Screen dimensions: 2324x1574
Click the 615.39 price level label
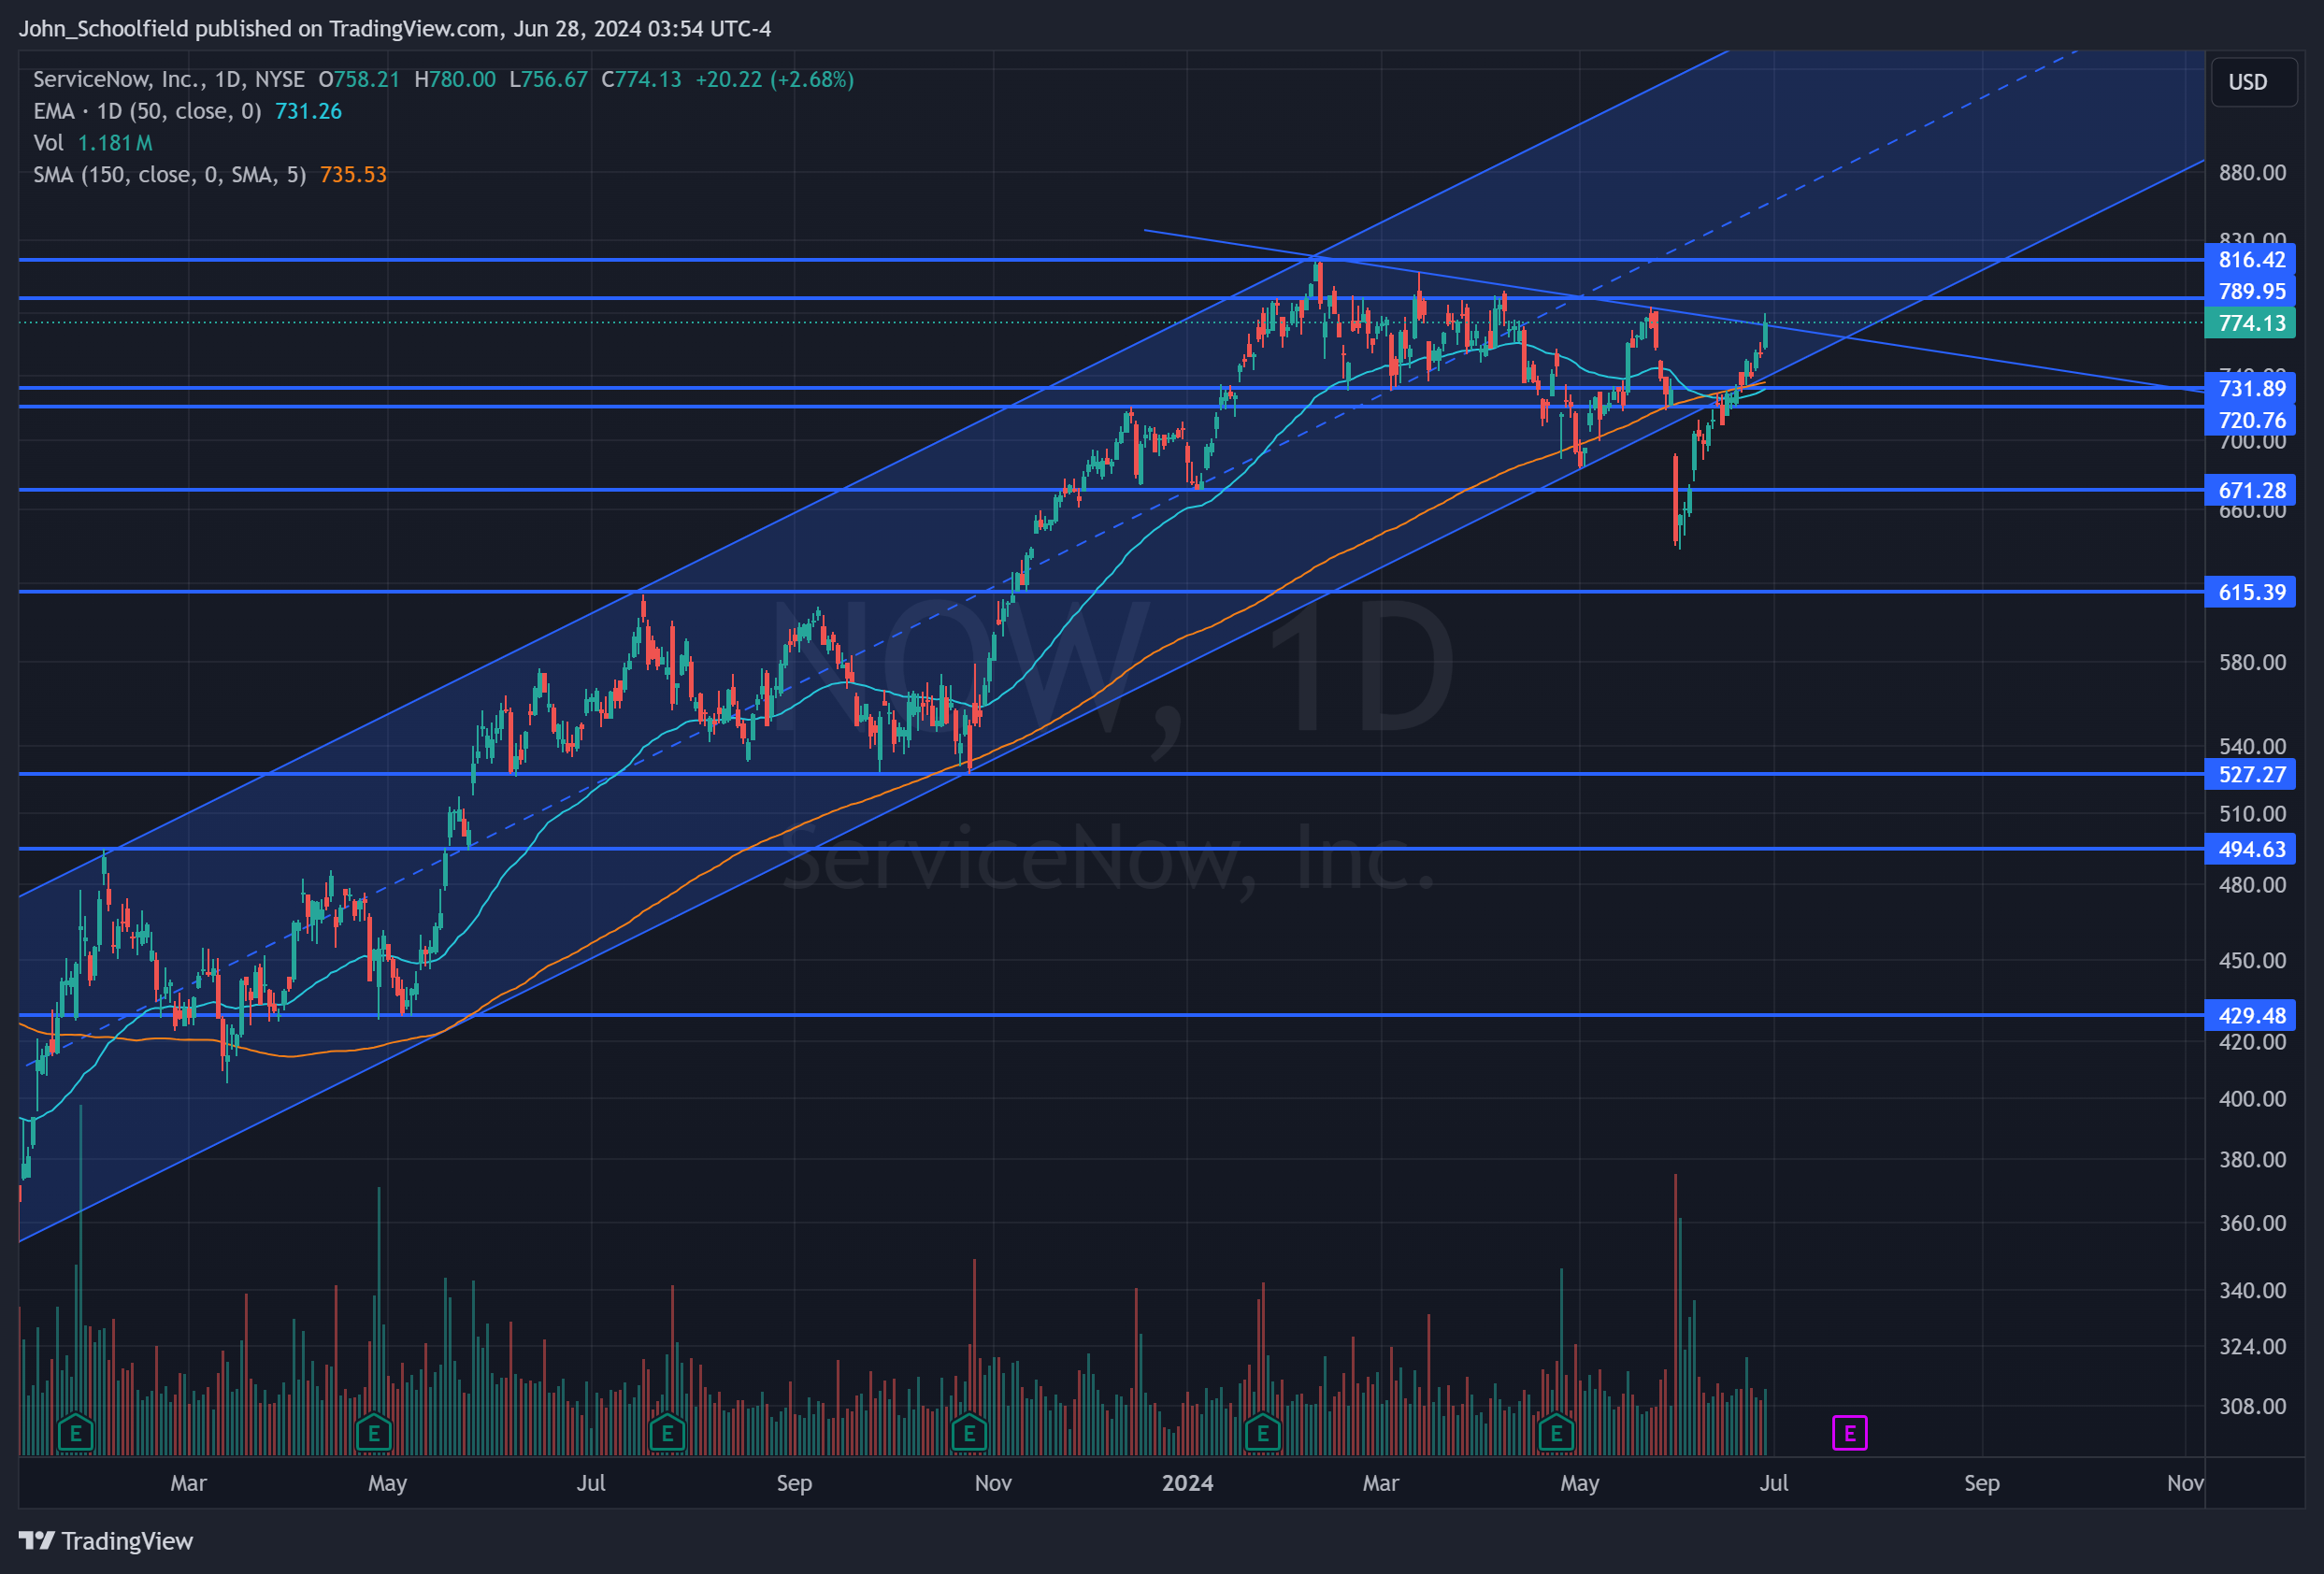[x=2250, y=592]
